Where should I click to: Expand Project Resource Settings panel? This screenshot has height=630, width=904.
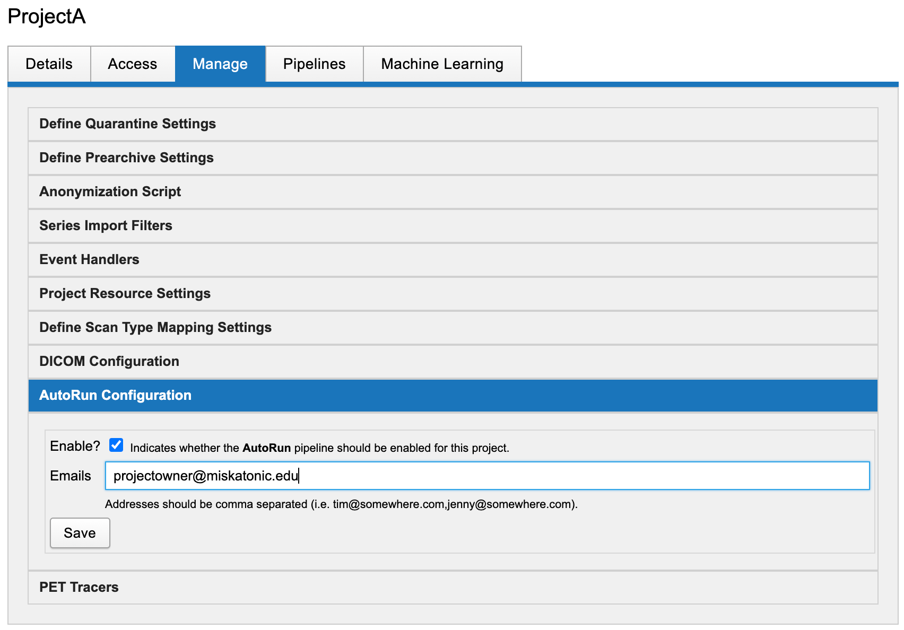(125, 294)
